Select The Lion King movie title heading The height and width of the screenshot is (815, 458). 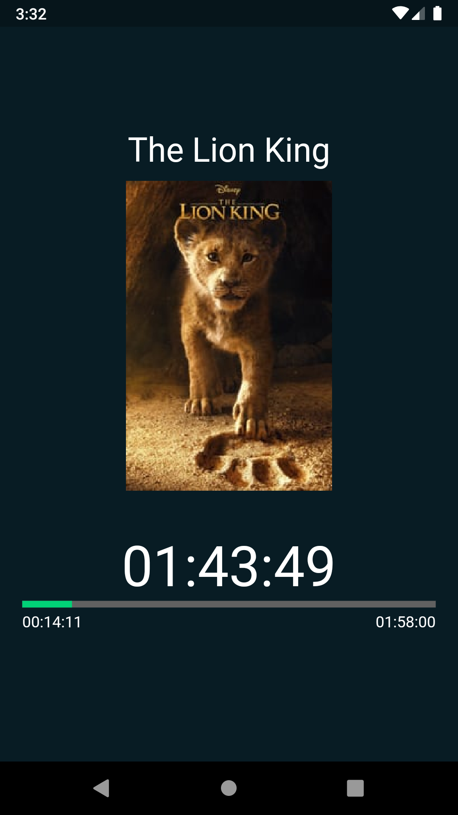(x=229, y=150)
